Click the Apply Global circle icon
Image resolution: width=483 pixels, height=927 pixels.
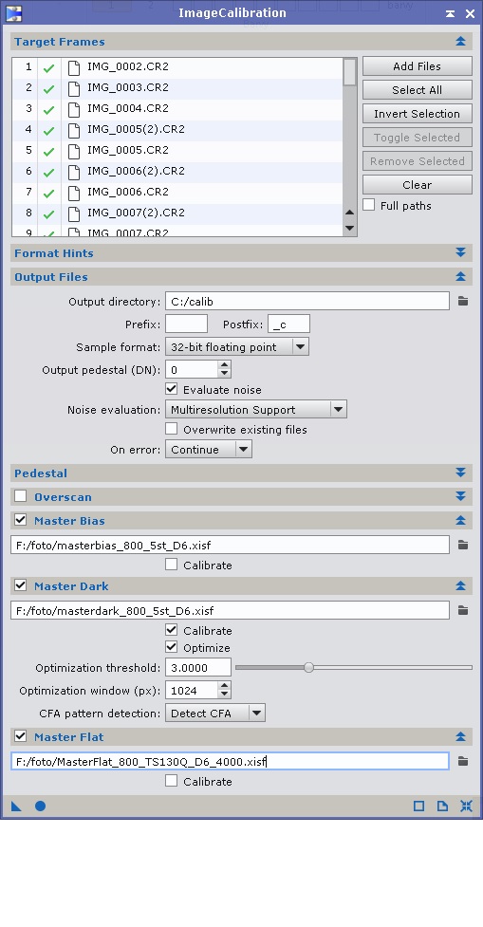pos(40,806)
